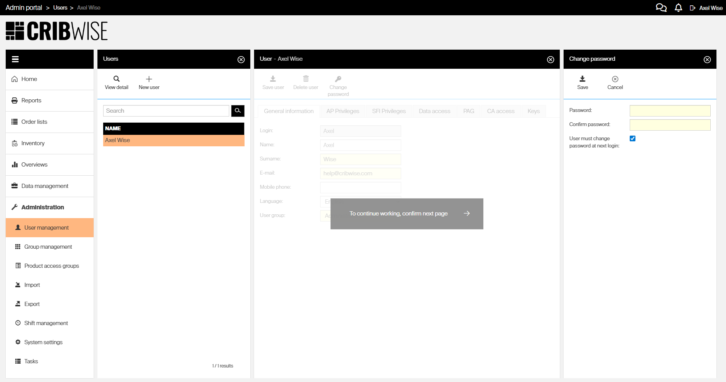Click the Users breadcrumb link
This screenshot has width=726, height=382.
(60, 8)
